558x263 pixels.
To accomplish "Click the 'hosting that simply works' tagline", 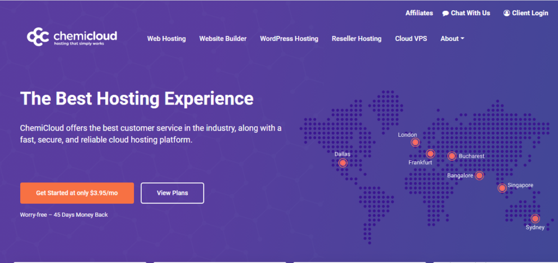I will (x=79, y=44).
